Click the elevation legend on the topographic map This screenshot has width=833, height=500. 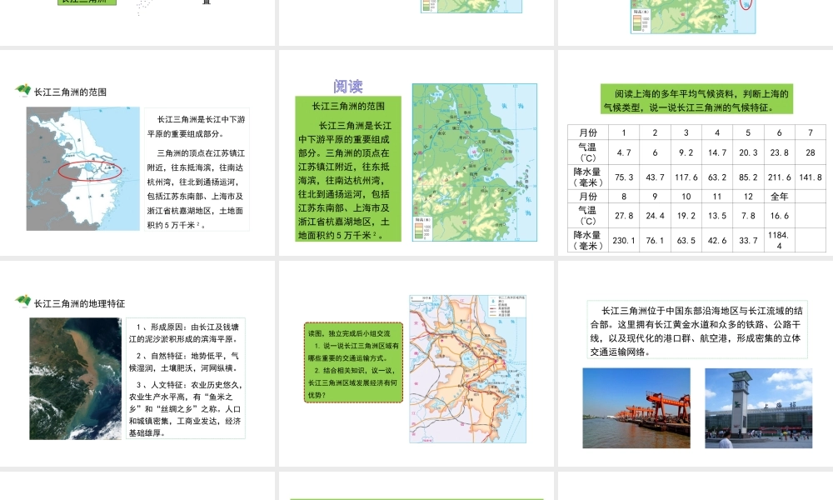(423, 228)
